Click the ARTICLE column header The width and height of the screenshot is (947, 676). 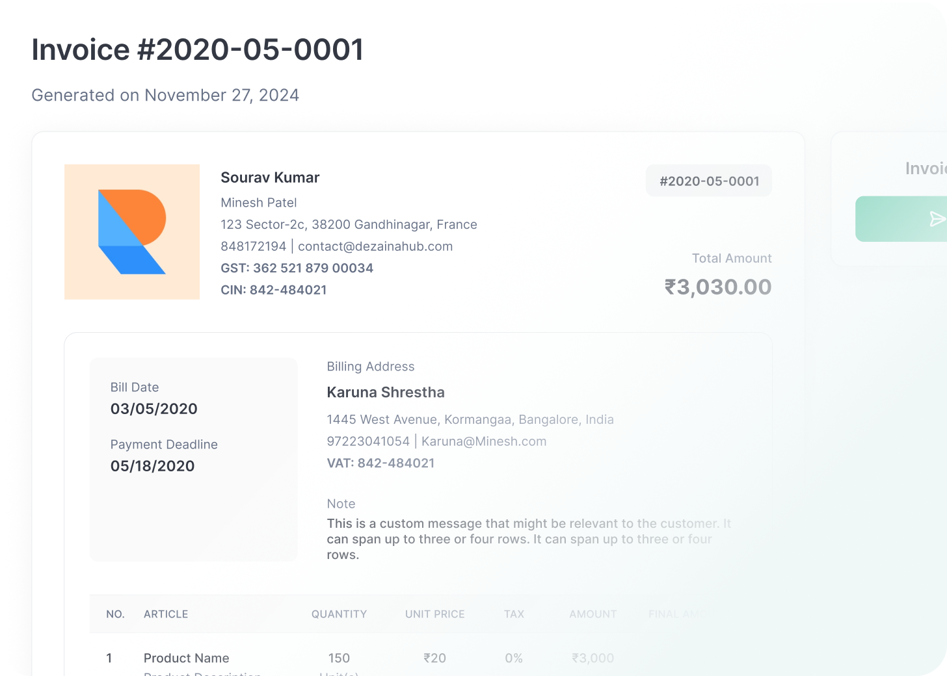(x=166, y=614)
